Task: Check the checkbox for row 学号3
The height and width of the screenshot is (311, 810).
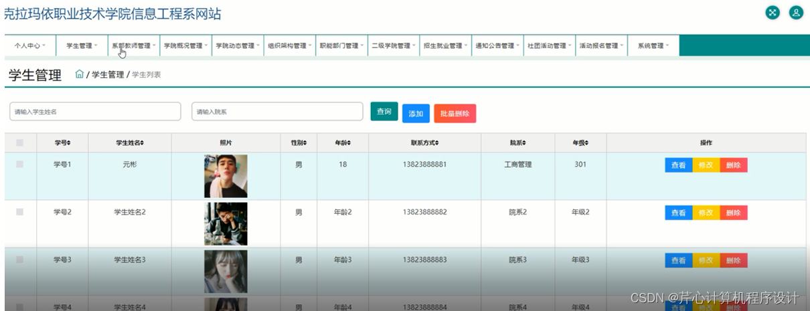Action: click(19, 260)
